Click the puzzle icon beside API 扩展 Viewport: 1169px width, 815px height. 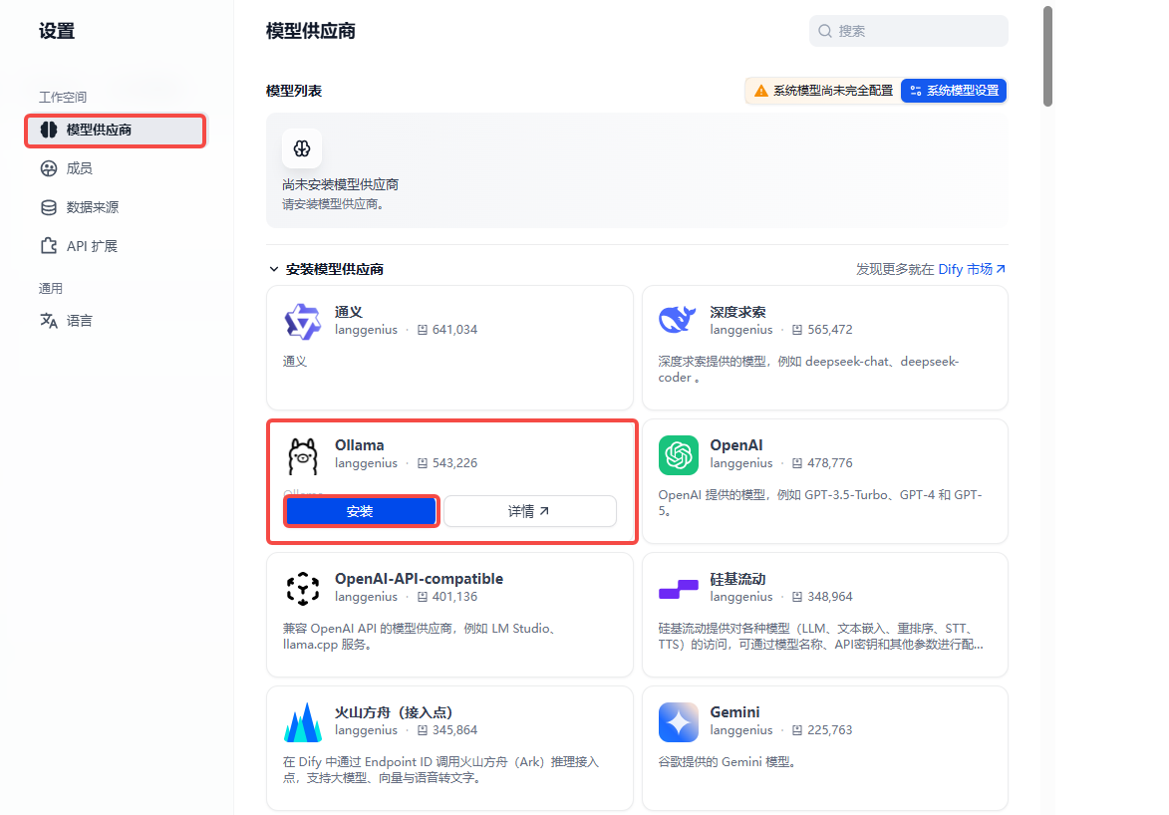coord(49,246)
